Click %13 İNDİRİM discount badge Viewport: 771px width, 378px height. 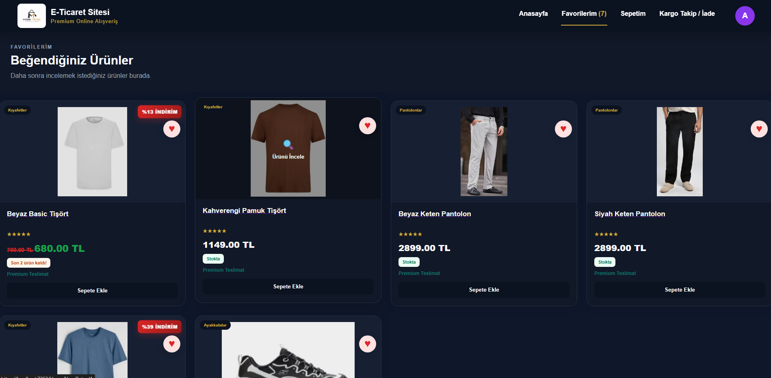(160, 112)
